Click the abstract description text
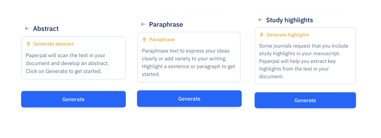 67,63
